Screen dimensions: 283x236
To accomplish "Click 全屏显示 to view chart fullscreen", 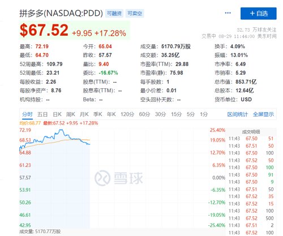I will 263,114.
